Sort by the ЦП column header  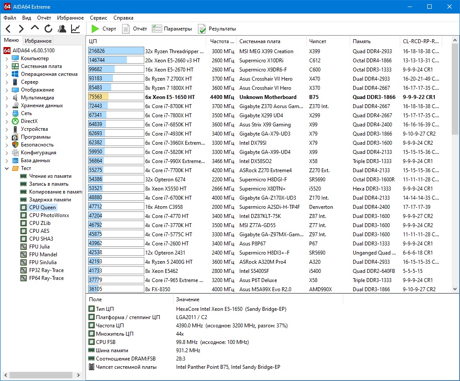[x=146, y=41]
